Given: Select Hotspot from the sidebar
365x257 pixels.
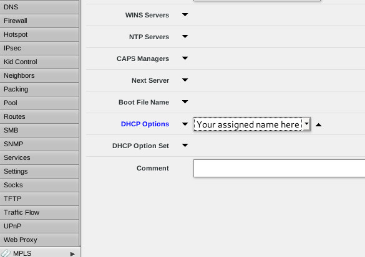Looking at the screenshot, I should [x=39, y=34].
